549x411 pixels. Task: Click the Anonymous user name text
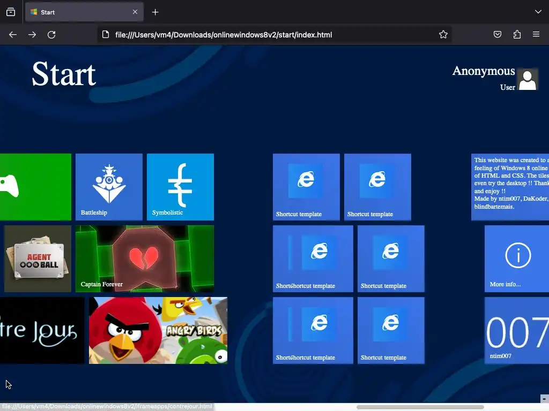click(484, 71)
